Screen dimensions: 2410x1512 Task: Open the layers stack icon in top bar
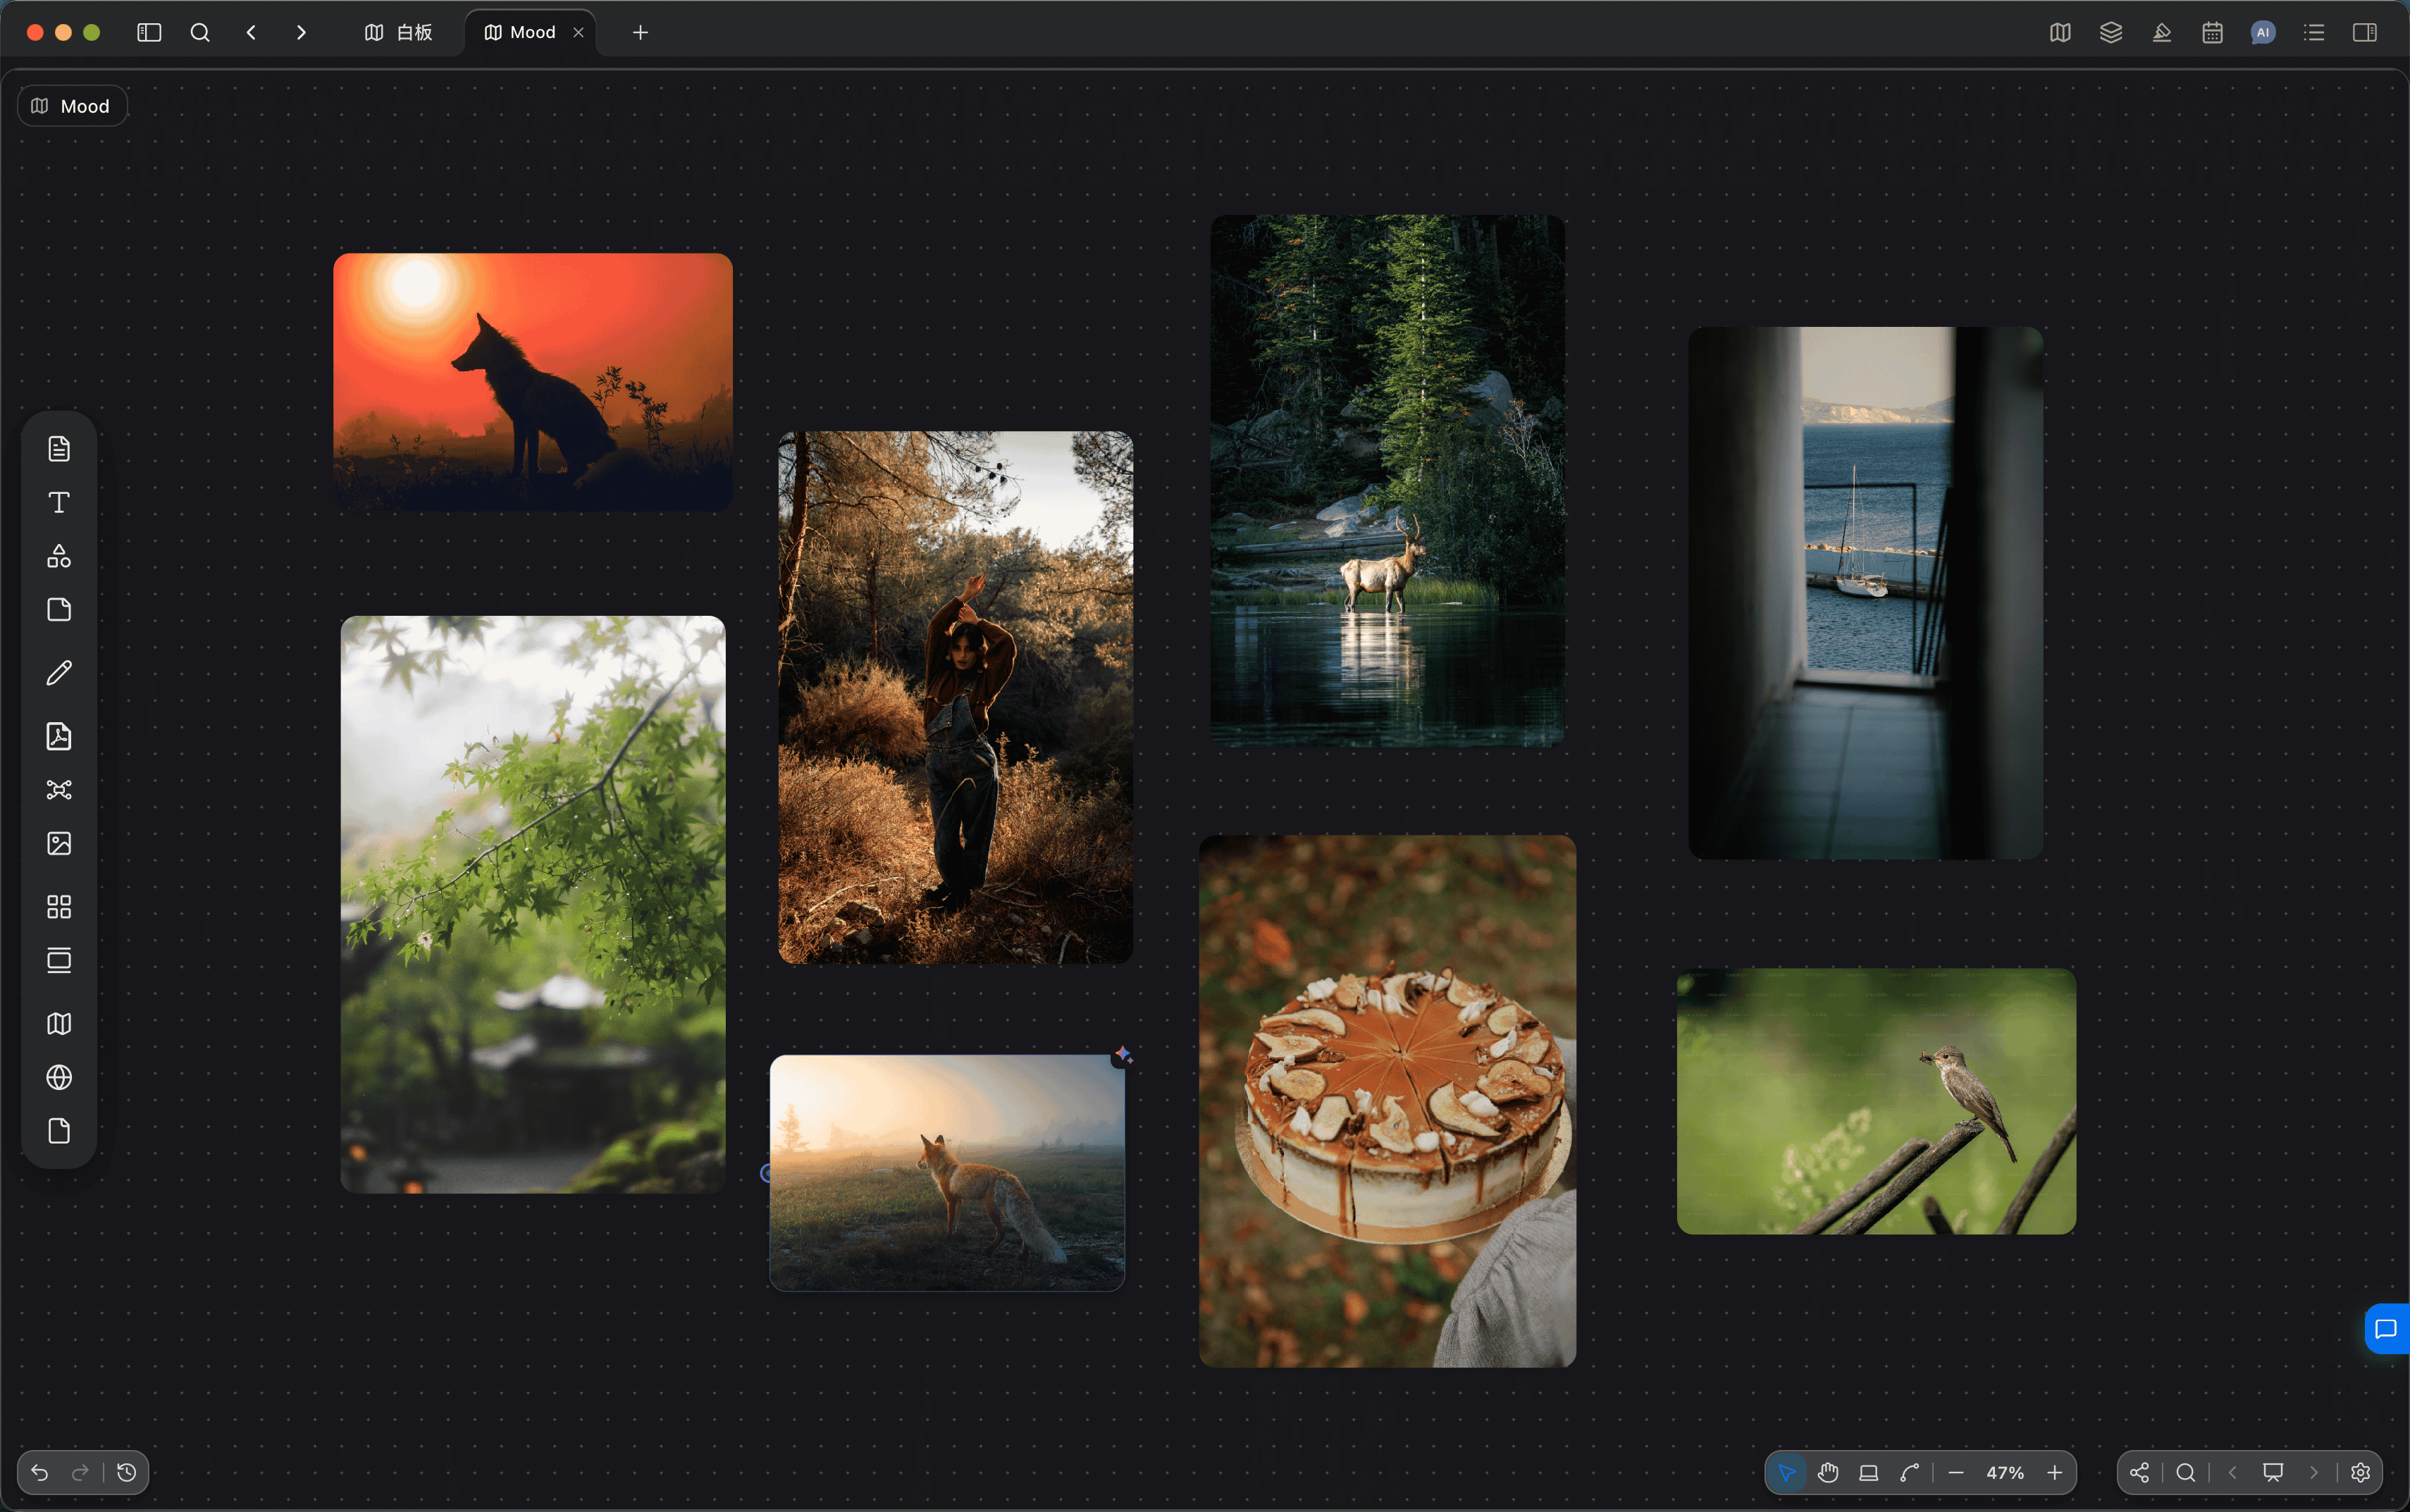[x=2110, y=32]
